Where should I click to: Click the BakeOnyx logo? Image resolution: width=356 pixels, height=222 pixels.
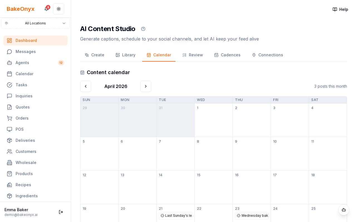[21, 9]
